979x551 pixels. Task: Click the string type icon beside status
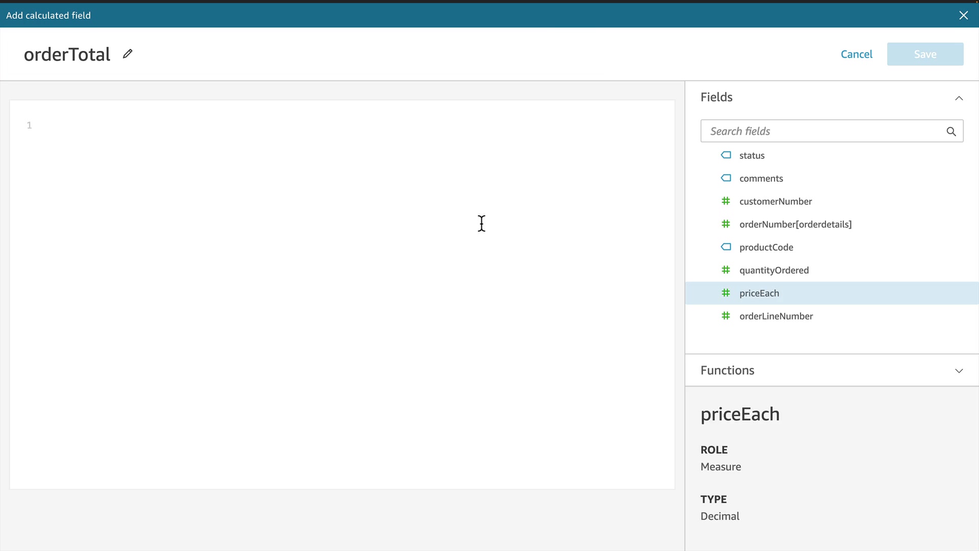click(726, 155)
